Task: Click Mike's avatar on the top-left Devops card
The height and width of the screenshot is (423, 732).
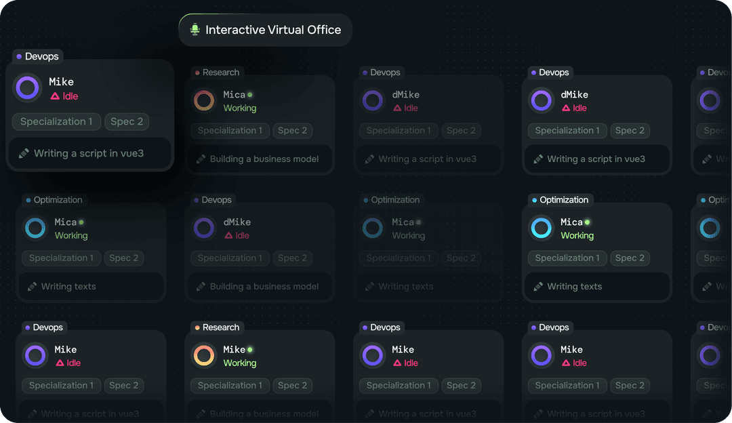Action: 27,88
